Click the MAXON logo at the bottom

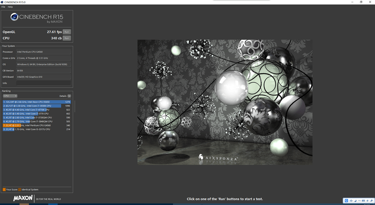click(23, 198)
